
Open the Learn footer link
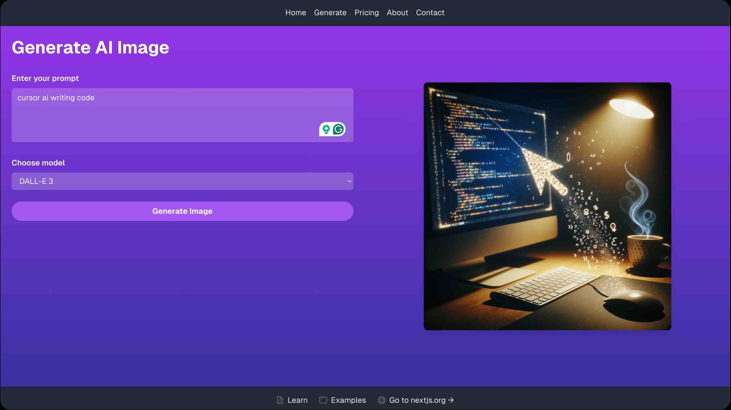297,400
